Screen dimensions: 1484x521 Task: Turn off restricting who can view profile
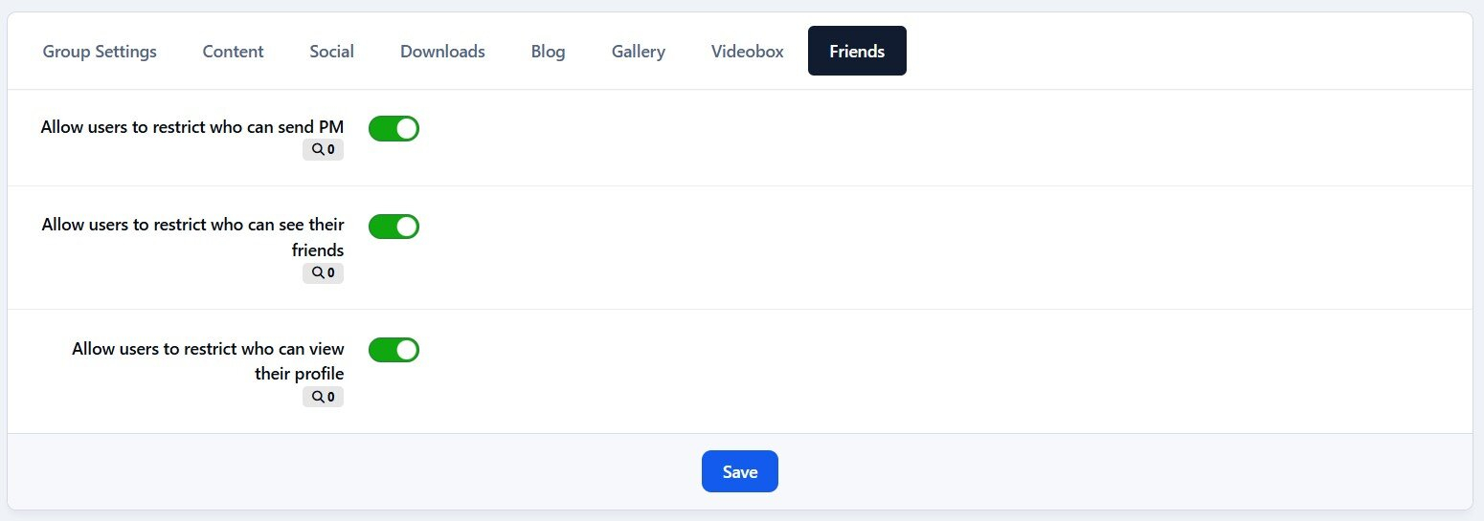[x=393, y=350]
